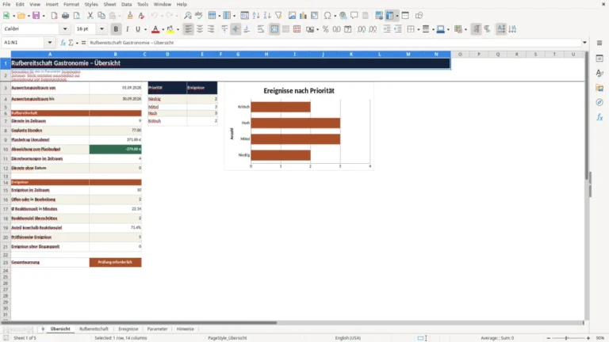Open Function Wizard fx icon
This screenshot has width=609, height=342.
click(x=63, y=43)
